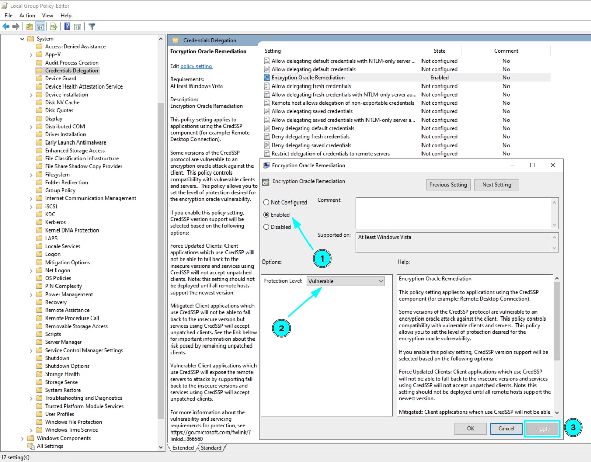Click inside the Comment text box

[453, 213]
